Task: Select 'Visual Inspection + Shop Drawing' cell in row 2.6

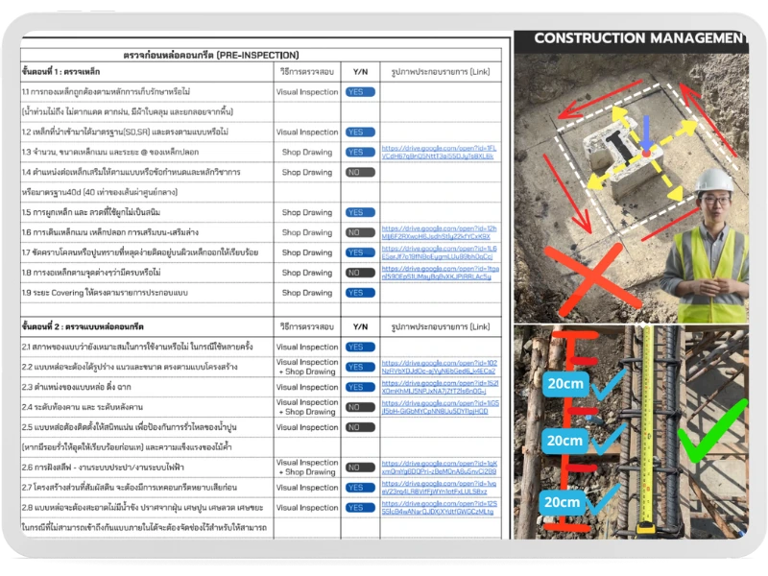Action: click(x=307, y=468)
